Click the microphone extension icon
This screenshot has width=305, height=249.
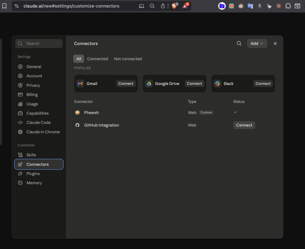pyautogui.click(x=260, y=6)
